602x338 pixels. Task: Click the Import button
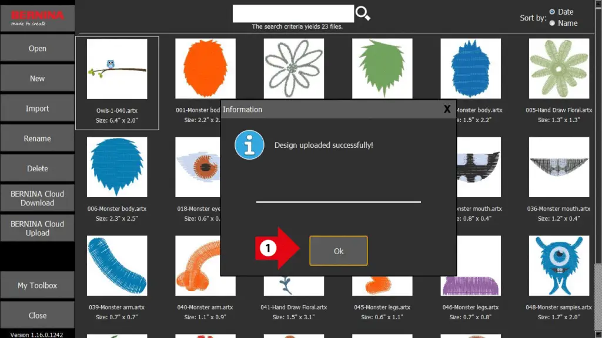point(38,109)
